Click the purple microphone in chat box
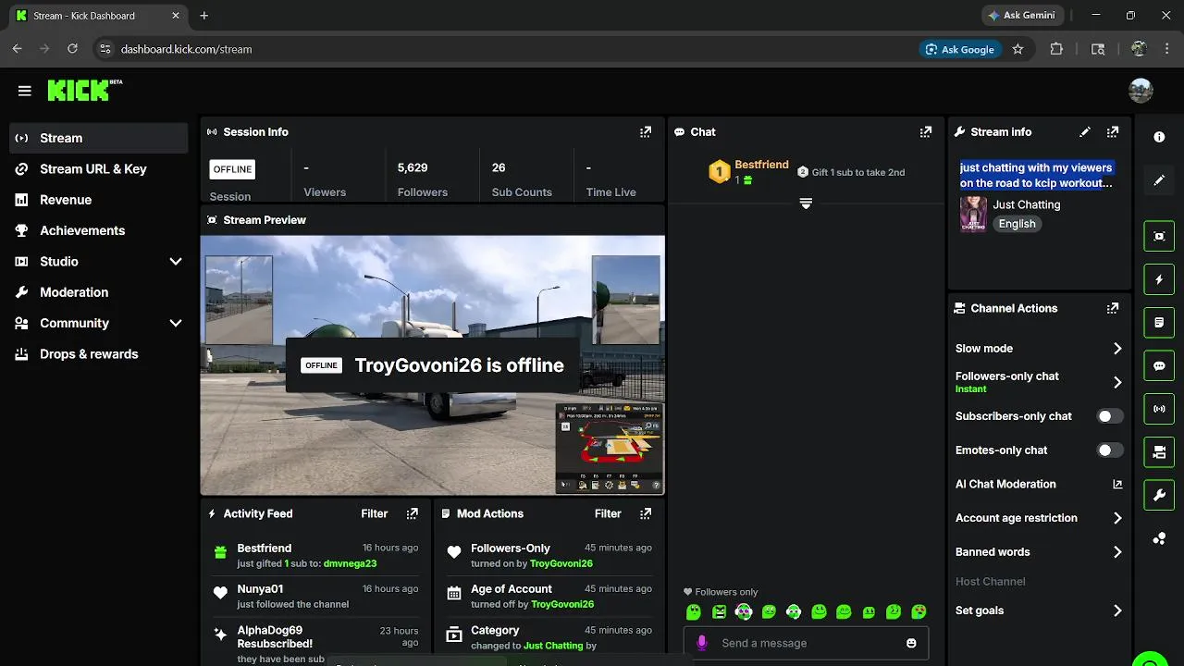The height and width of the screenshot is (666, 1184). 702,643
